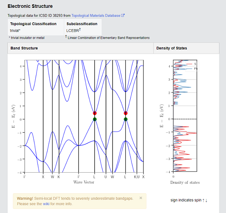This screenshot has height=213, width=226.
Task: Click the green marker at the second L point
Action: tap(126, 119)
